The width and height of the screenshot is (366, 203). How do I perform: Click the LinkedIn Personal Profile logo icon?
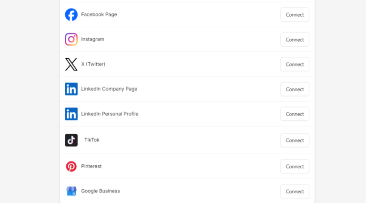(x=71, y=114)
